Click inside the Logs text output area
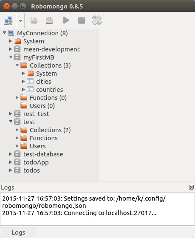This screenshot has width=195, height=238. 97,209
